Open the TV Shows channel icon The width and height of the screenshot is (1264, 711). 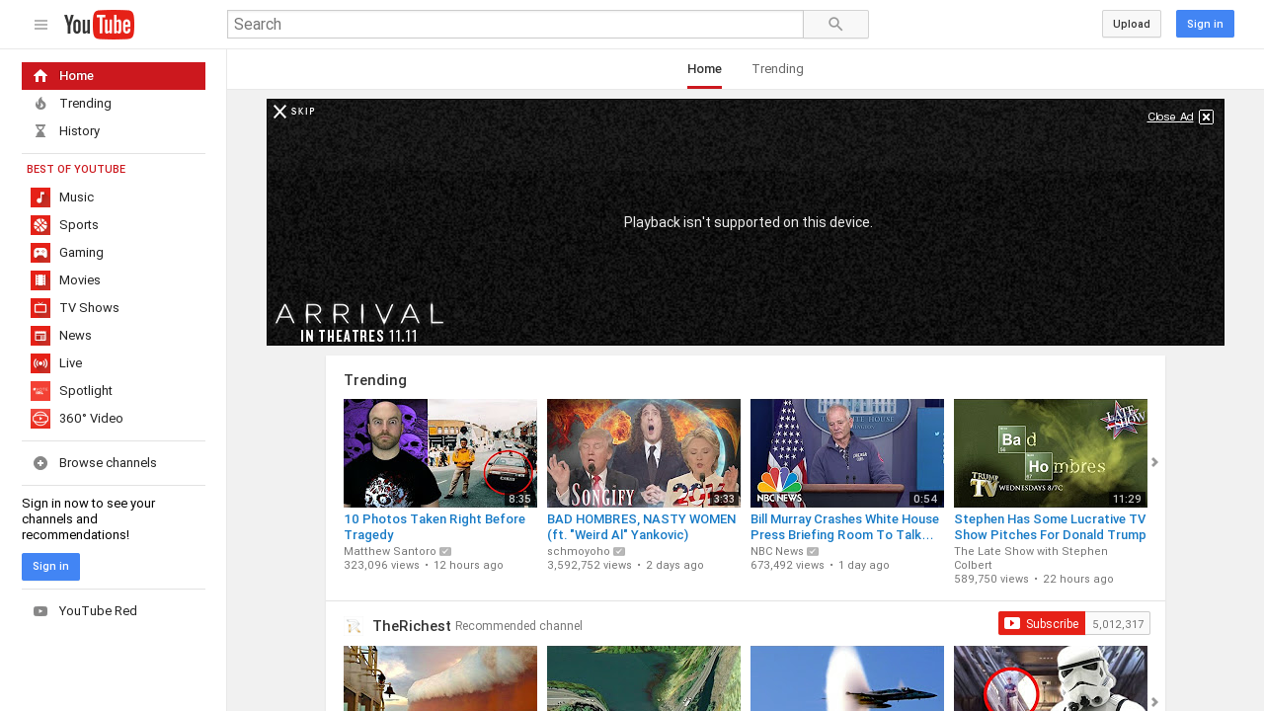point(40,308)
